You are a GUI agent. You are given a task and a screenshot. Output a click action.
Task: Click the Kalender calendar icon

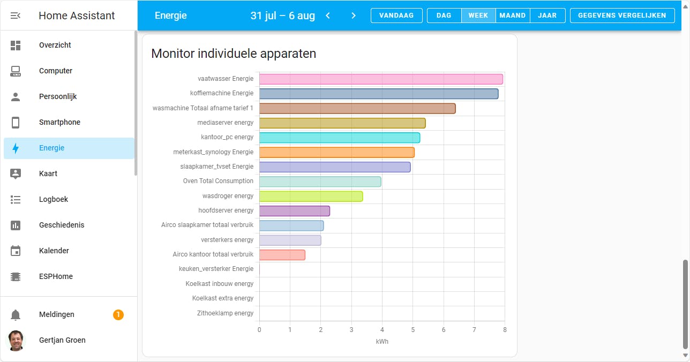click(x=16, y=251)
